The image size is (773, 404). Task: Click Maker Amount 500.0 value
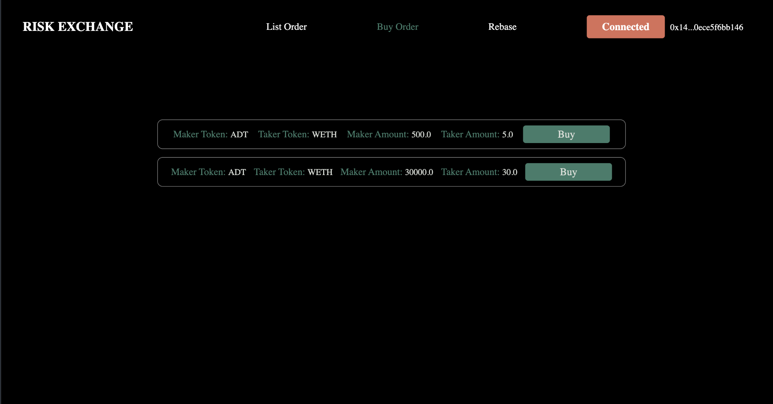421,134
